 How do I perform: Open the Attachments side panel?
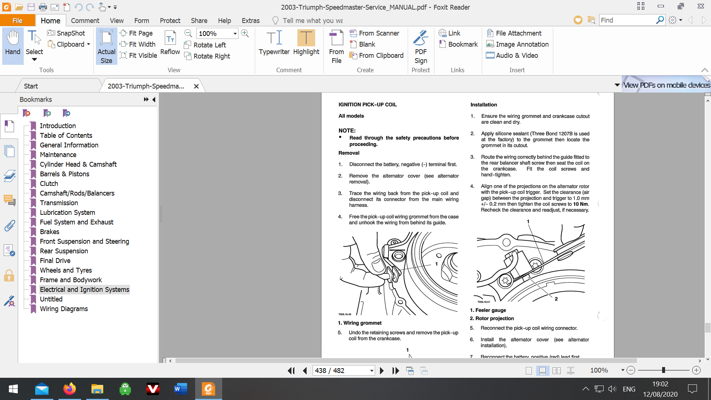(9, 225)
